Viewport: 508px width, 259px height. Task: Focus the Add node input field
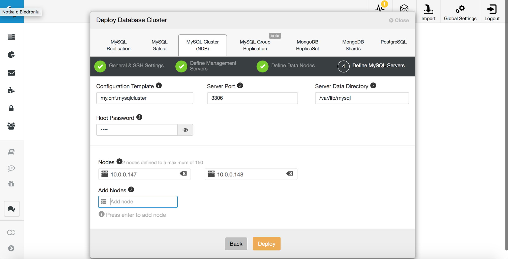(138, 202)
